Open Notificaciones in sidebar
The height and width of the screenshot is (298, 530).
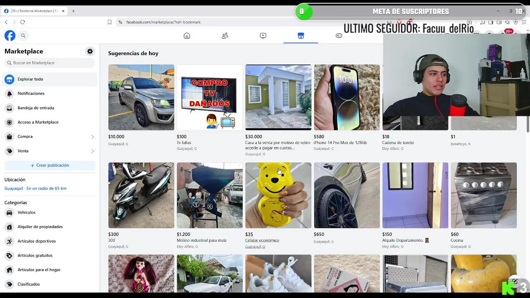(x=50, y=94)
